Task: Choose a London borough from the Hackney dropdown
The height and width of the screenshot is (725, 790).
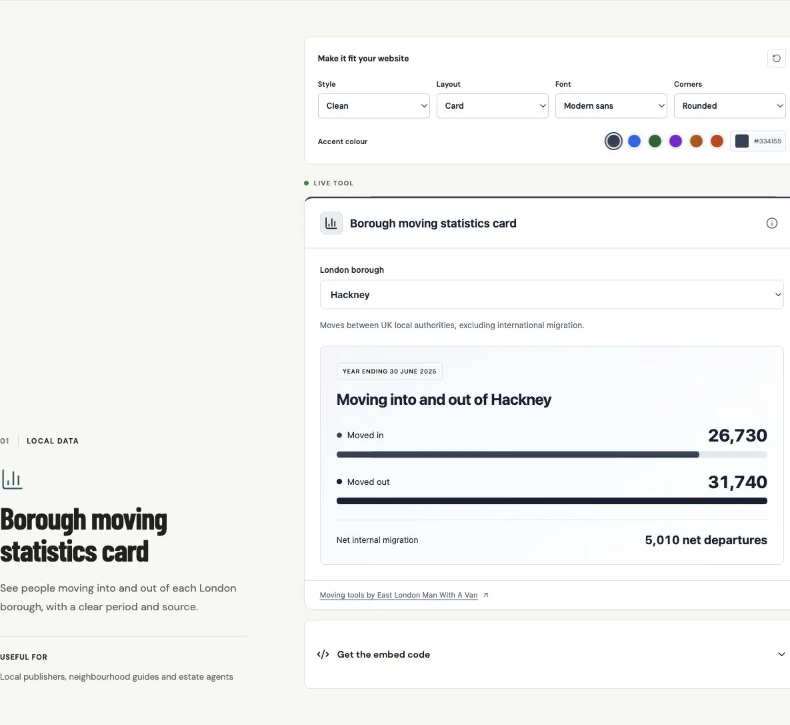Action: (x=552, y=294)
